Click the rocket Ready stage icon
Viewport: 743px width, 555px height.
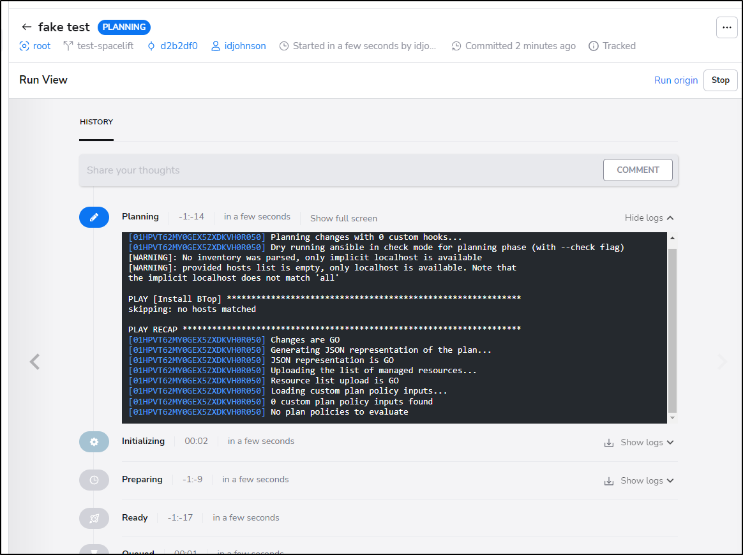94,519
